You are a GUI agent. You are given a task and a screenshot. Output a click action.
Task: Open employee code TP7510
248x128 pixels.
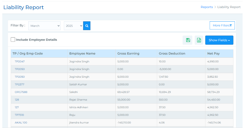[x=20, y=115]
